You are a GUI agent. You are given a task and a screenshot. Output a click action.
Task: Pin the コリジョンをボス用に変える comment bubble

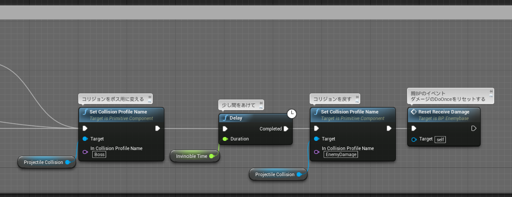(150, 97)
